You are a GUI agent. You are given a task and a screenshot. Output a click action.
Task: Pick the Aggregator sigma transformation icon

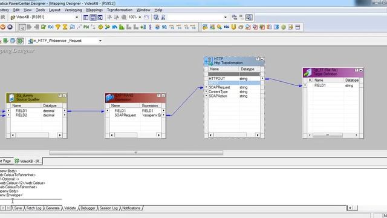[65, 27]
